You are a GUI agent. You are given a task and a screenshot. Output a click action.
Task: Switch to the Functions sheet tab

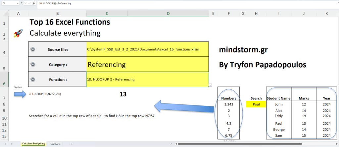[x=55, y=144]
